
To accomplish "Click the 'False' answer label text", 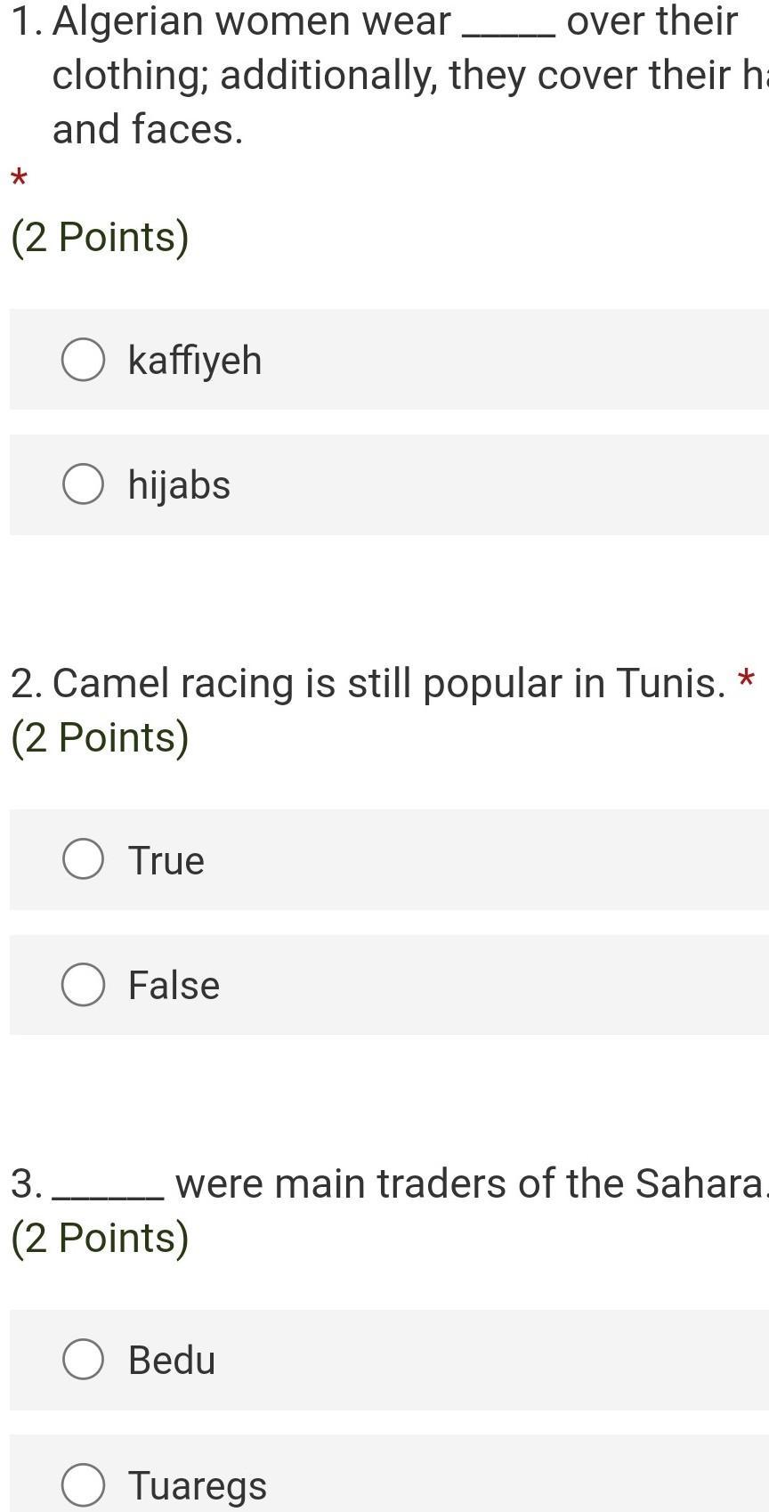I will pos(174,986).
